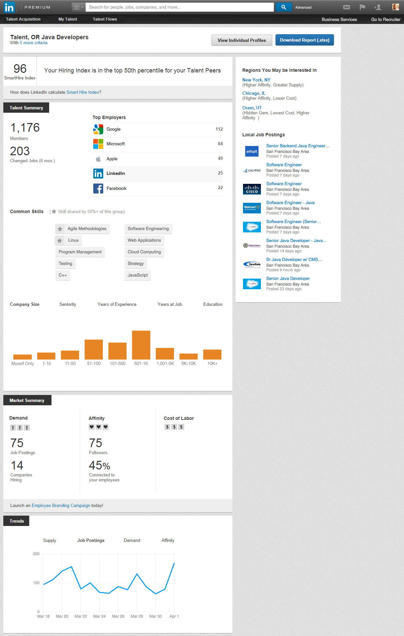Click the Intuit logo in job postings
The width and height of the screenshot is (404, 636).
click(x=252, y=151)
